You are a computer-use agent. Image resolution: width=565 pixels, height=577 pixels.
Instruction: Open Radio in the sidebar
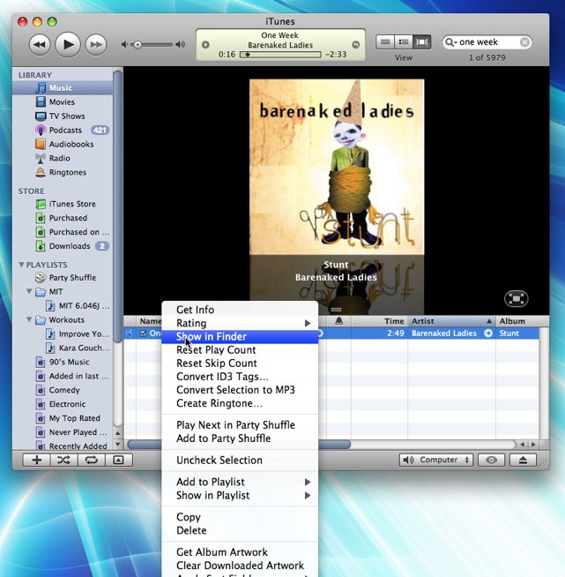pyautogui.click(x=63, y=158)
